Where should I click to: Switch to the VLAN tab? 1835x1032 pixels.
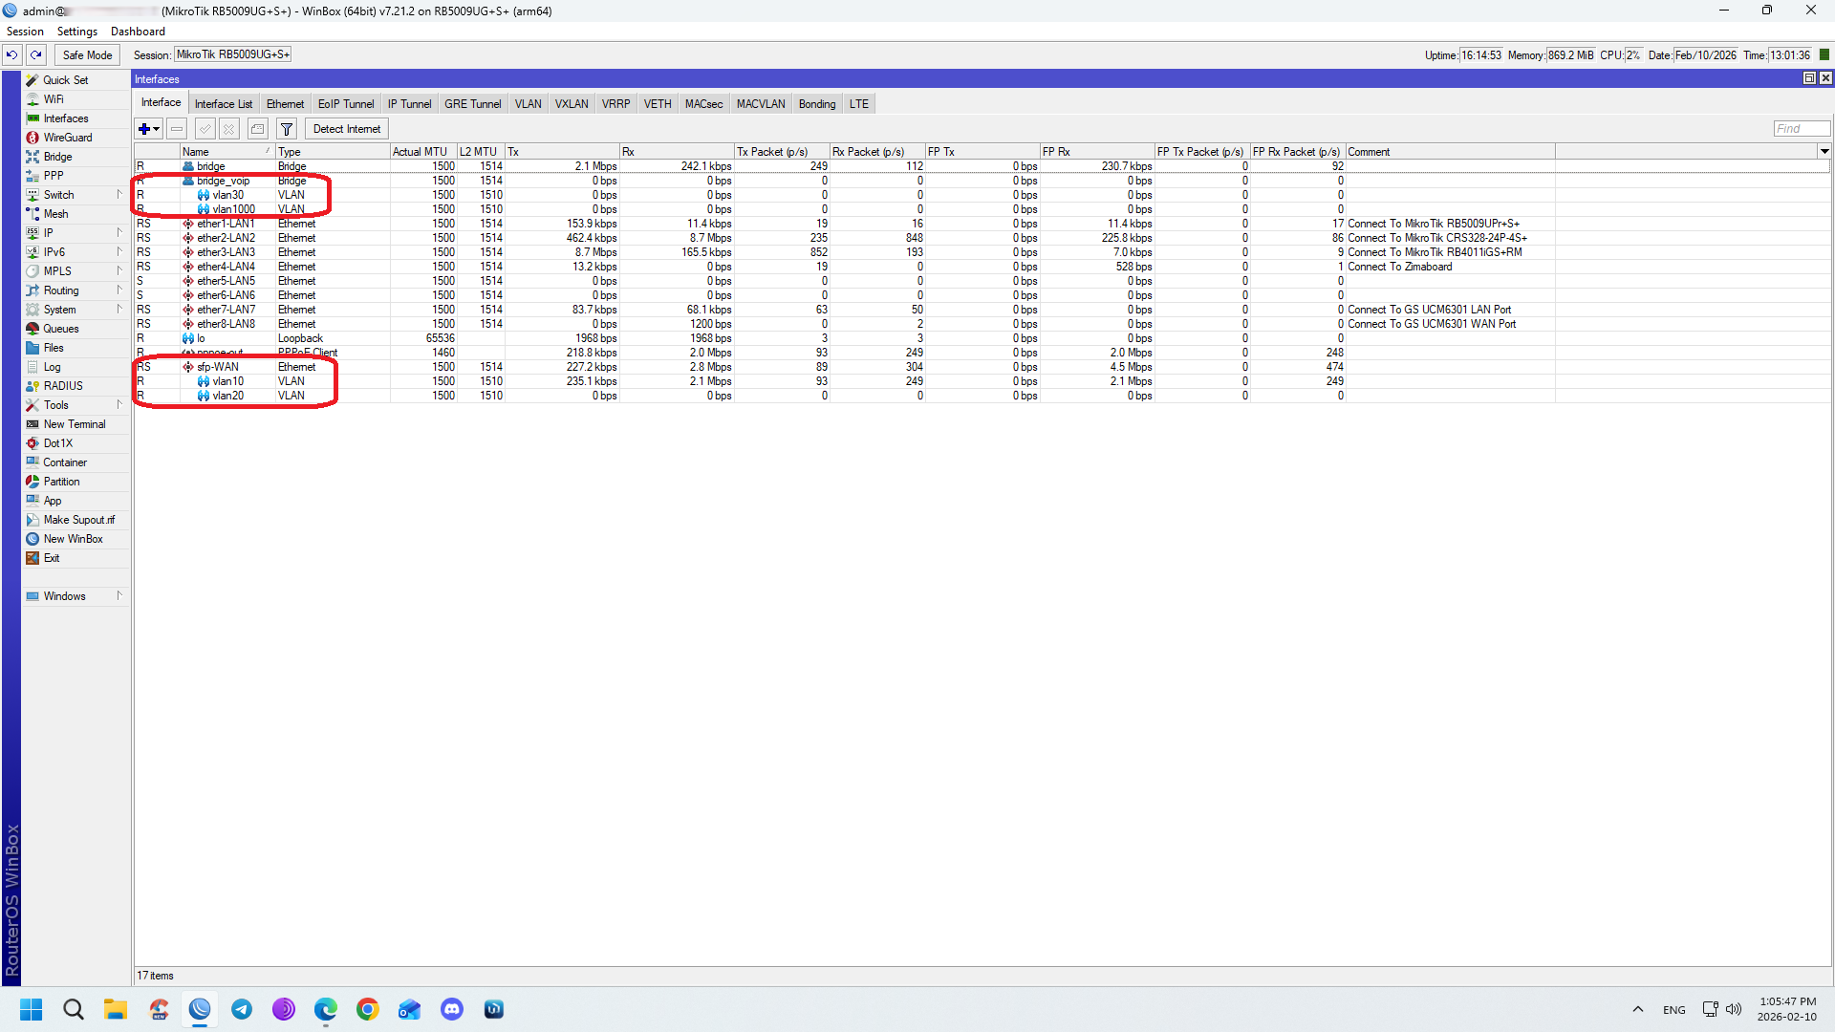pyautogui.click(x=528, y=104)
